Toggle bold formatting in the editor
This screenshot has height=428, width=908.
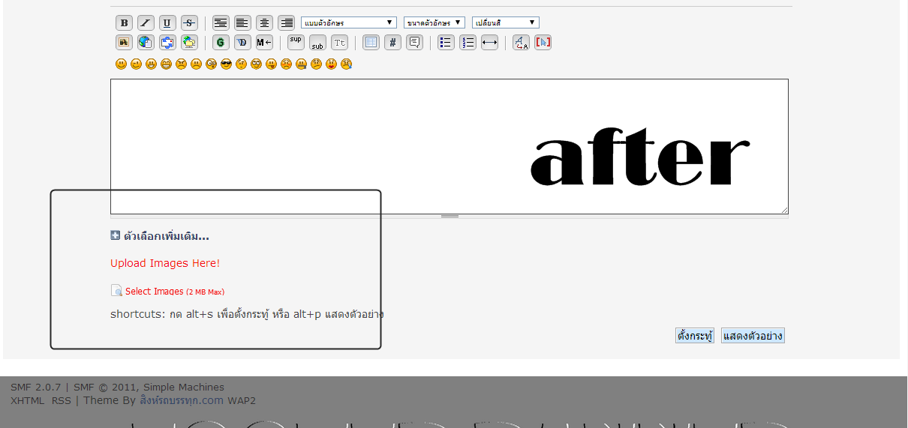click(124, 22)
